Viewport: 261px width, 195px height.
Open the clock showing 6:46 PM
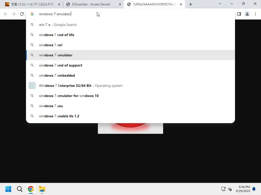(243, 189)
